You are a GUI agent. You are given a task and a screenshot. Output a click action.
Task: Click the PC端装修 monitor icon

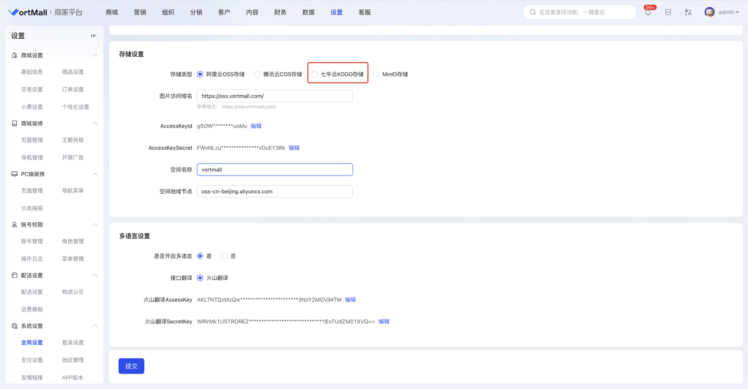14,174
